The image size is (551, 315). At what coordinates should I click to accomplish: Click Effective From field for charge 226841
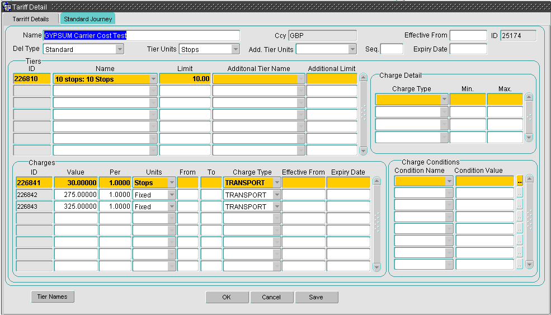click(303, 183)
